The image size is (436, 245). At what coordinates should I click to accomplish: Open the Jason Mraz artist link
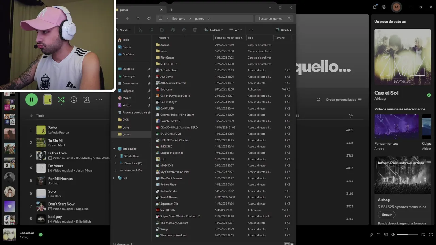click(84, 171)
